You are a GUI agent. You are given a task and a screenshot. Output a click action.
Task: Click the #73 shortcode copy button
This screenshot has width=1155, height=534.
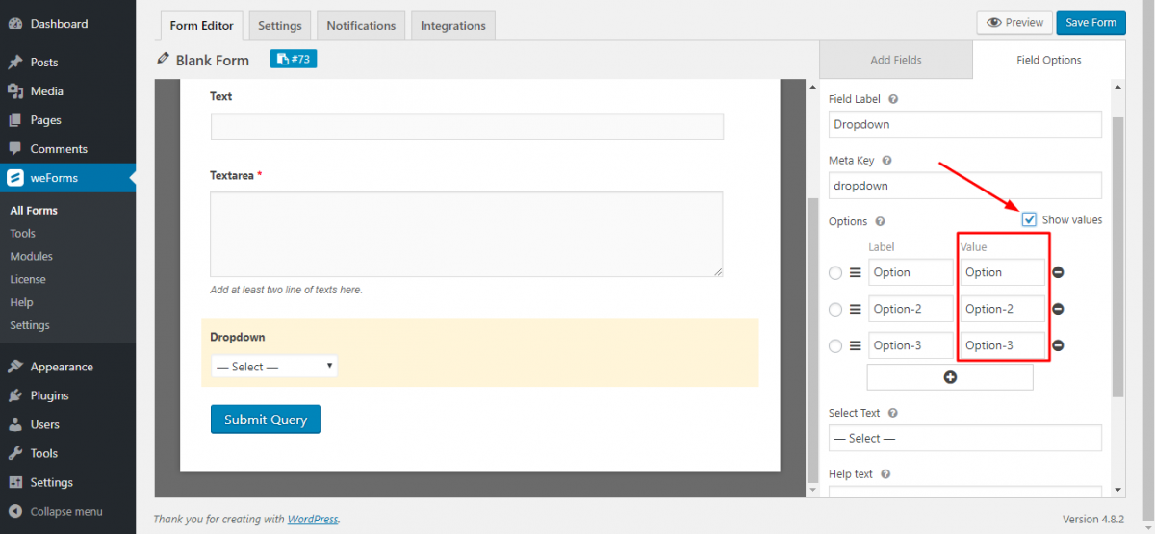click(x=294, y=59)
